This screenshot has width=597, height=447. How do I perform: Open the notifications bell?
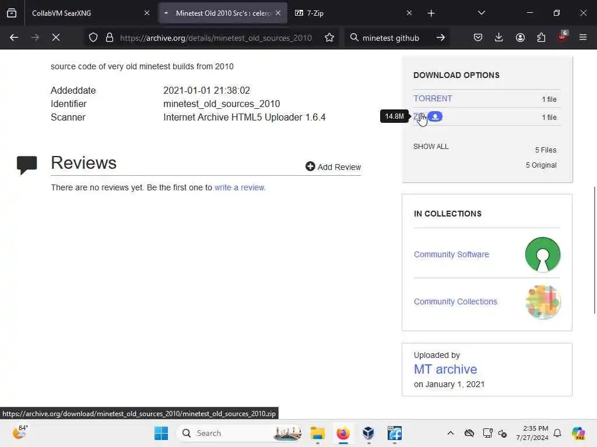pyautogui.click(x=557, y=433)
